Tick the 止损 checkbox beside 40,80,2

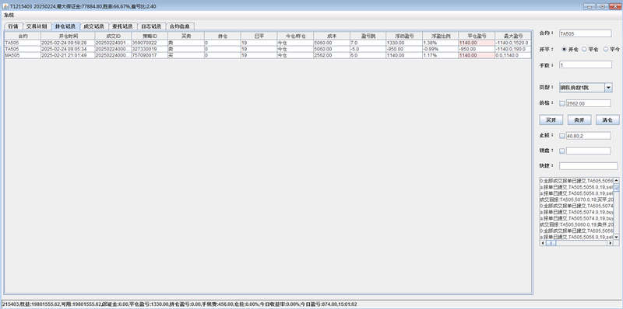point(561,136)
